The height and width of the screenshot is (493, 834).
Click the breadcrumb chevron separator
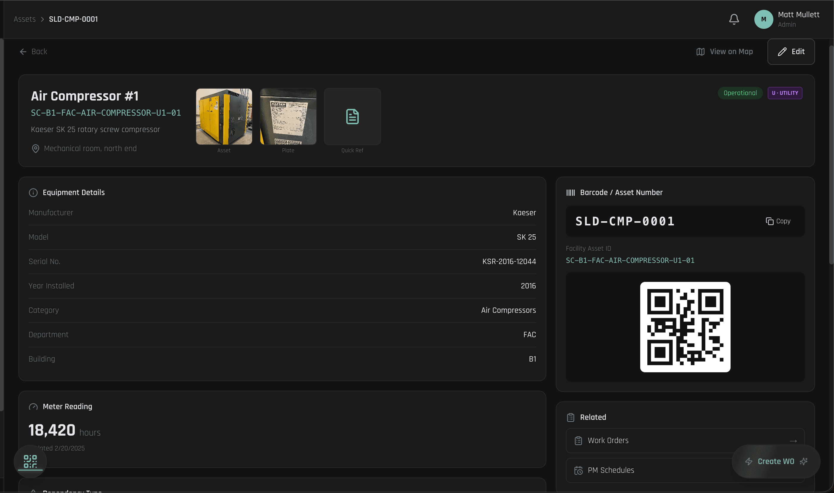42,19
